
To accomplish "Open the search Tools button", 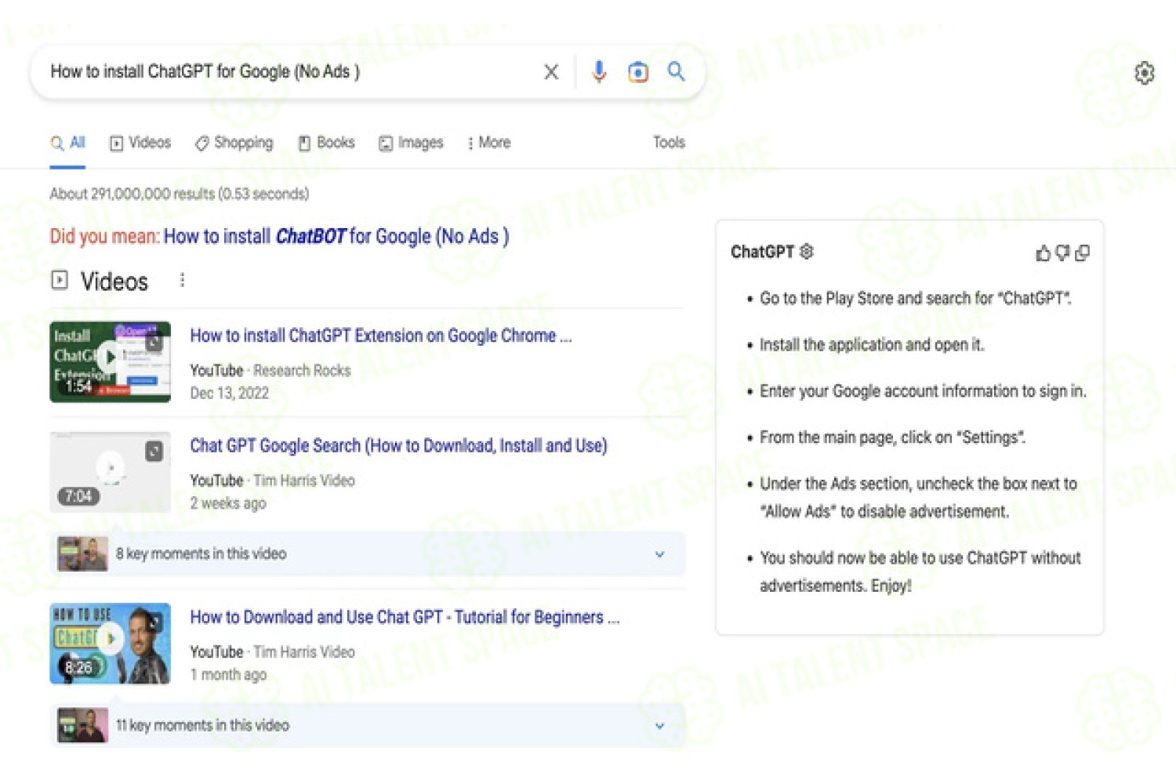I will coord(669,143).
